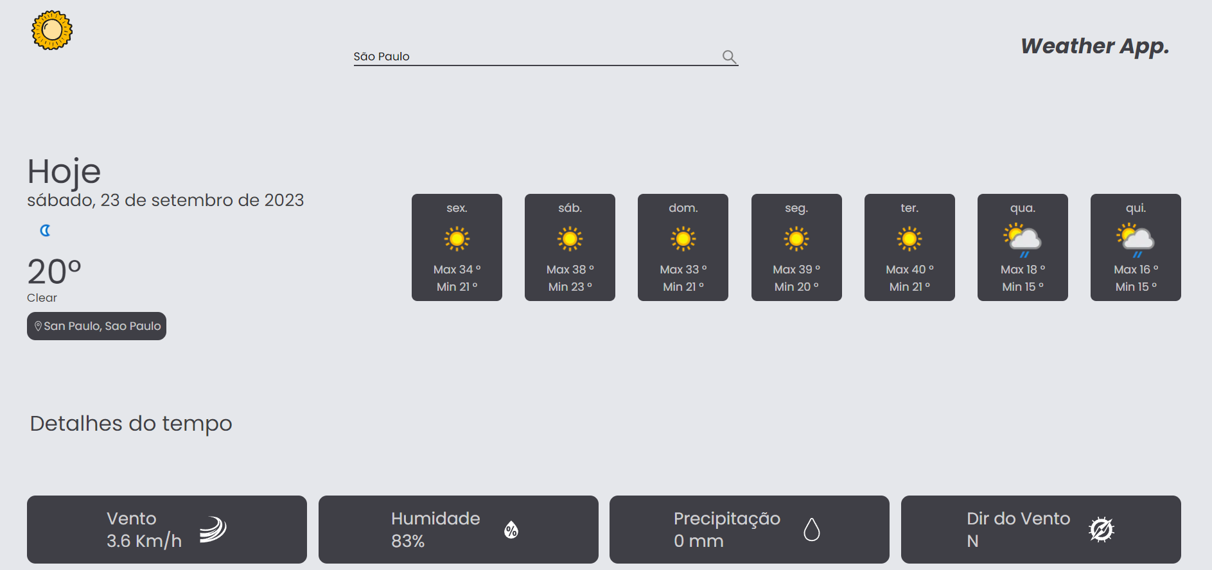The width and height of the screenshot is (1212, 570).
Task: Click the qui. day label
Action: [1136, 208]
